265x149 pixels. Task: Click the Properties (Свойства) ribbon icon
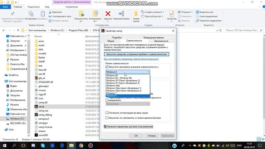pos(171,14)
